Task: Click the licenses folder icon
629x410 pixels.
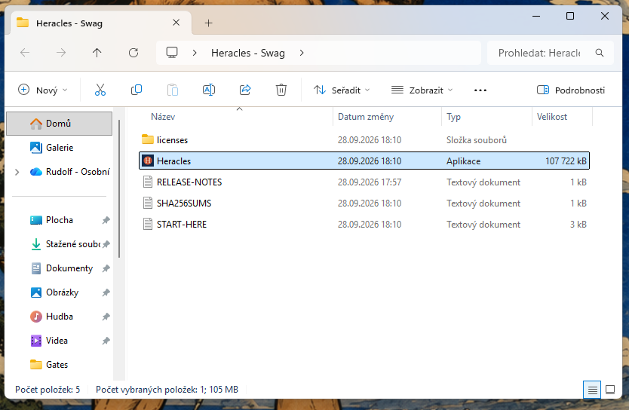Action: click(x=148, y=139)
